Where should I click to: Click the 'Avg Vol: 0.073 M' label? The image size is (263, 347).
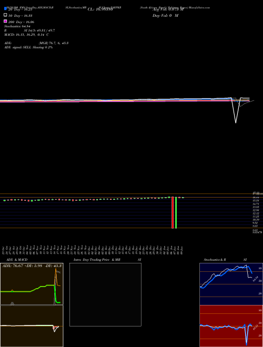tap(168, 9)
